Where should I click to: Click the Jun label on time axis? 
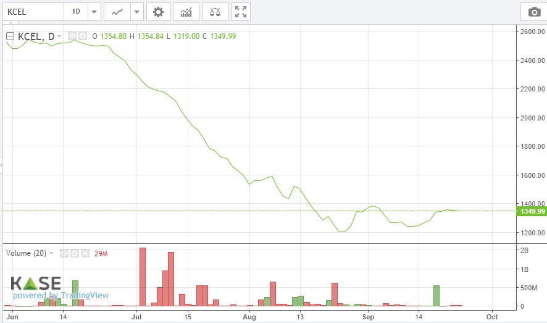coord(12,317)
